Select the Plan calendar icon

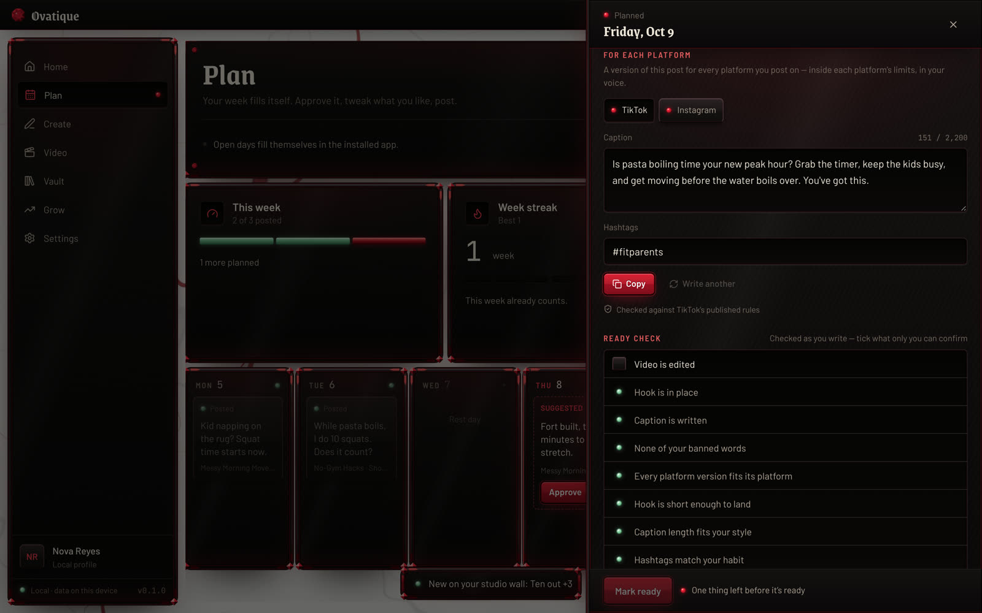point(30,95)
